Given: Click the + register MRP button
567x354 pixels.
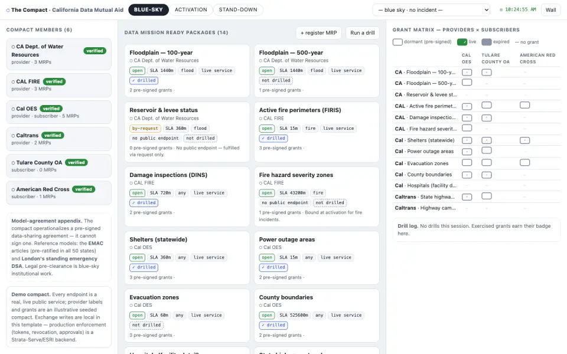Looking at the screenshot, I should coord(318,33).
